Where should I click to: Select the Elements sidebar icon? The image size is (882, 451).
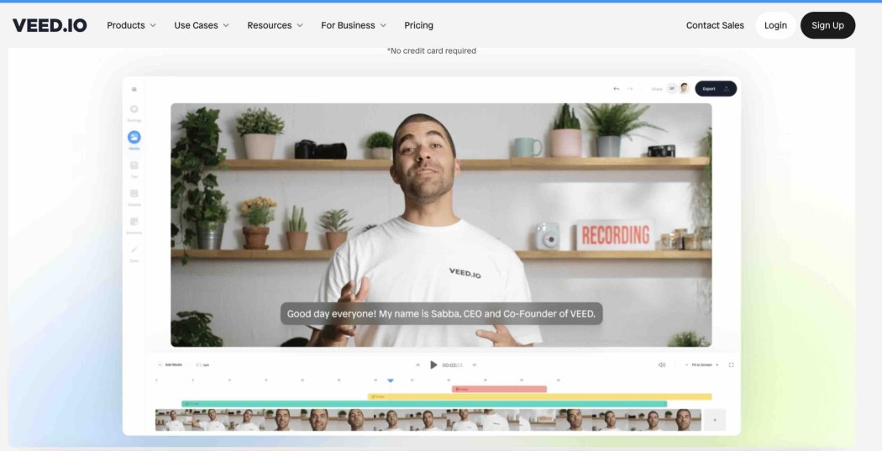[134, 222]
